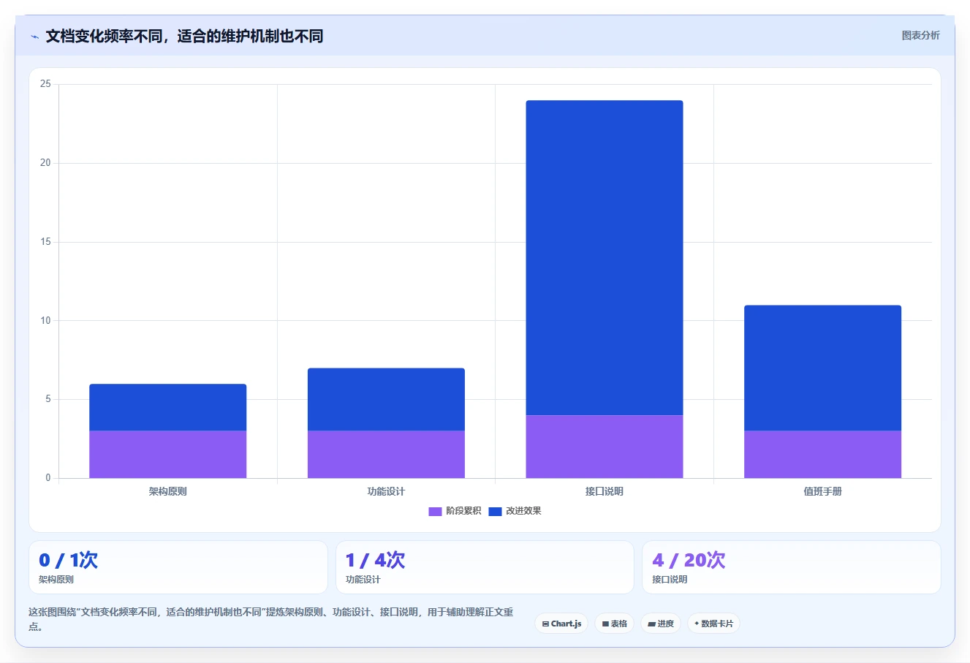Click the 接口说明 x-axis label
The height and width of the screenshot is (663, 970).
(x=605, y=491)
